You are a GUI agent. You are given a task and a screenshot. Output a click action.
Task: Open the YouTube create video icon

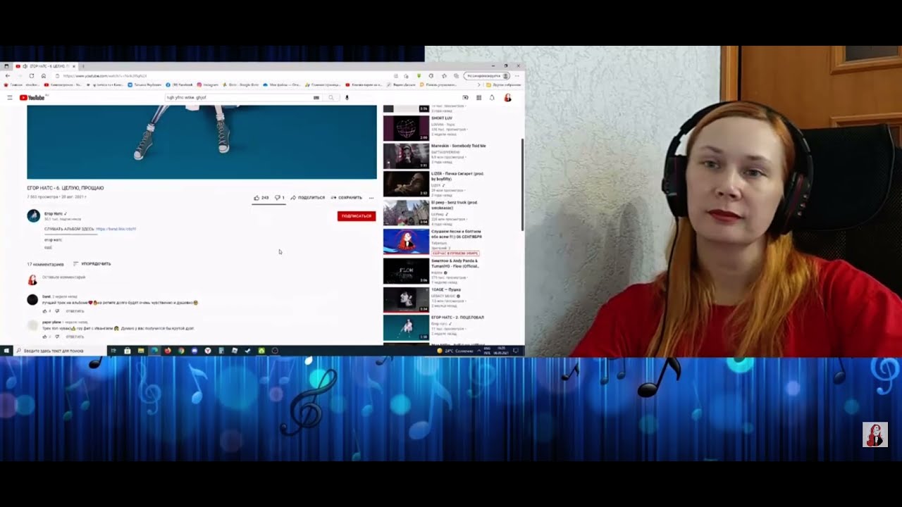[x=465, y=98]
